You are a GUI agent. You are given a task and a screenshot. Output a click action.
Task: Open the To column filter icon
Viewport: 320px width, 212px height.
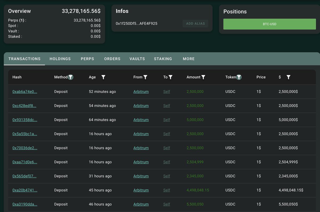click(171, 77)
